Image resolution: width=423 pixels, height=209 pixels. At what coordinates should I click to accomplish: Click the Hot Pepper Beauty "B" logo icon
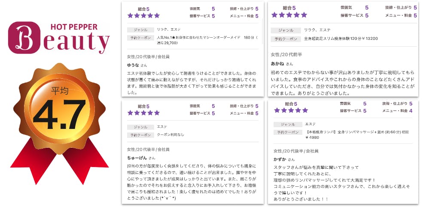tap(27, 39)
